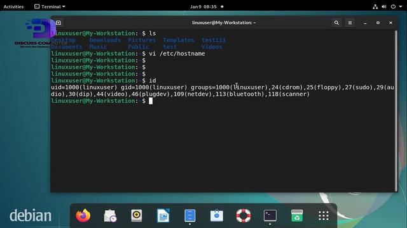Click the 'vi /etc/hostname' command text

click(x=177, y=53)
